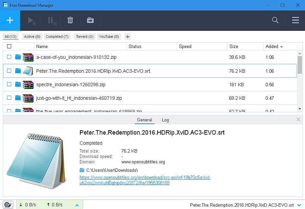Open folder icon for spectre_indonesian zip
The height and width of the screenshot is (209, 305).
click(18, 85)
